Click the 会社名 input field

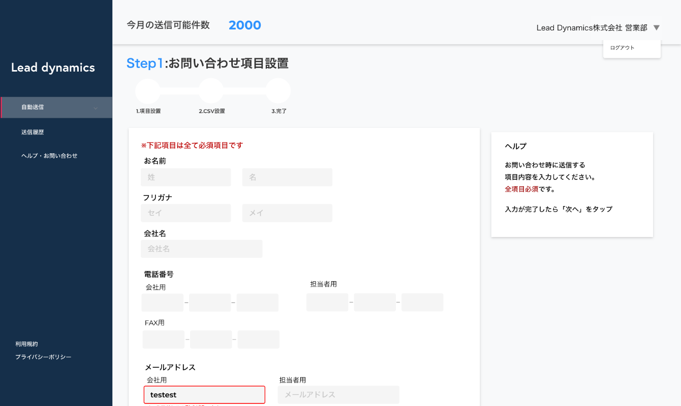tap(201, 249)
